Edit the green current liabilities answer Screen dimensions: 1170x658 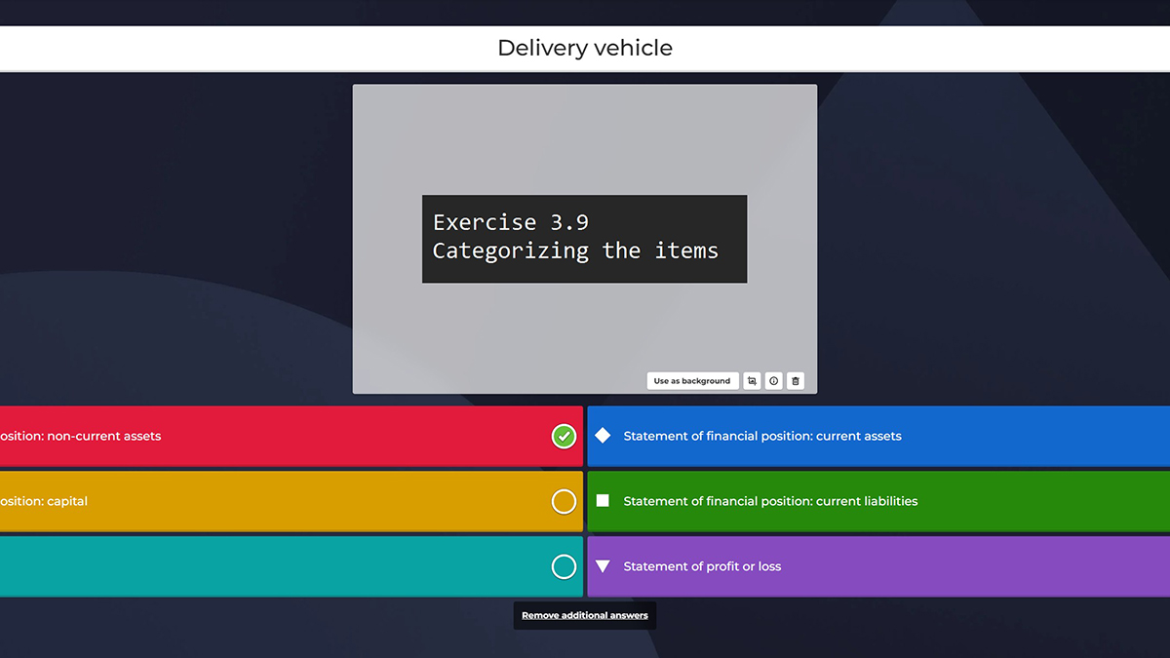pos(878,501)
